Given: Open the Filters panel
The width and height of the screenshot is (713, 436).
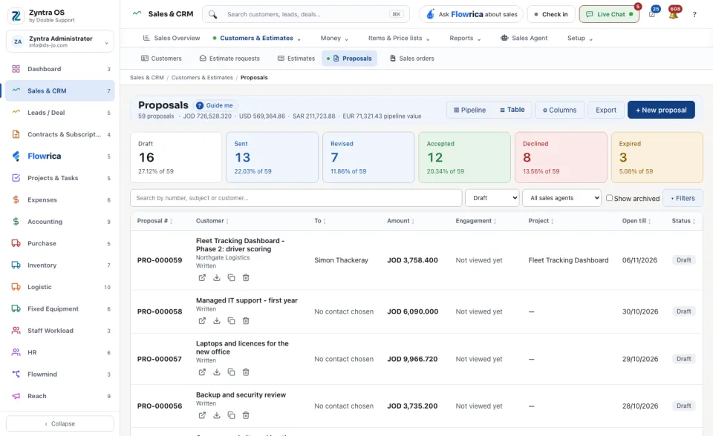Looking at the screenshot, I should [x=683, y=198].
